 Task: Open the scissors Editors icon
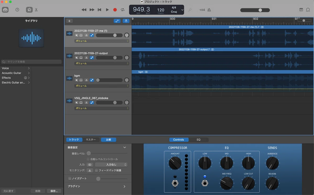[36, 10]
